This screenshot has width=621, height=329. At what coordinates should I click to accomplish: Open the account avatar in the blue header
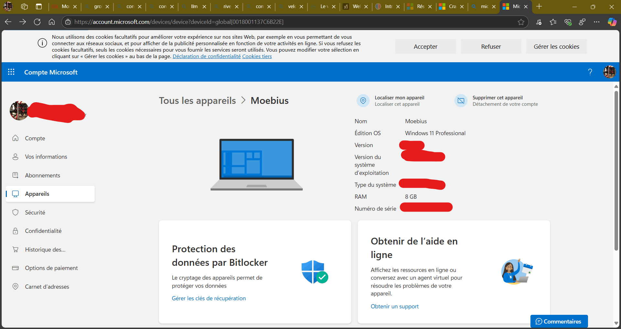[x=609, y=72]
